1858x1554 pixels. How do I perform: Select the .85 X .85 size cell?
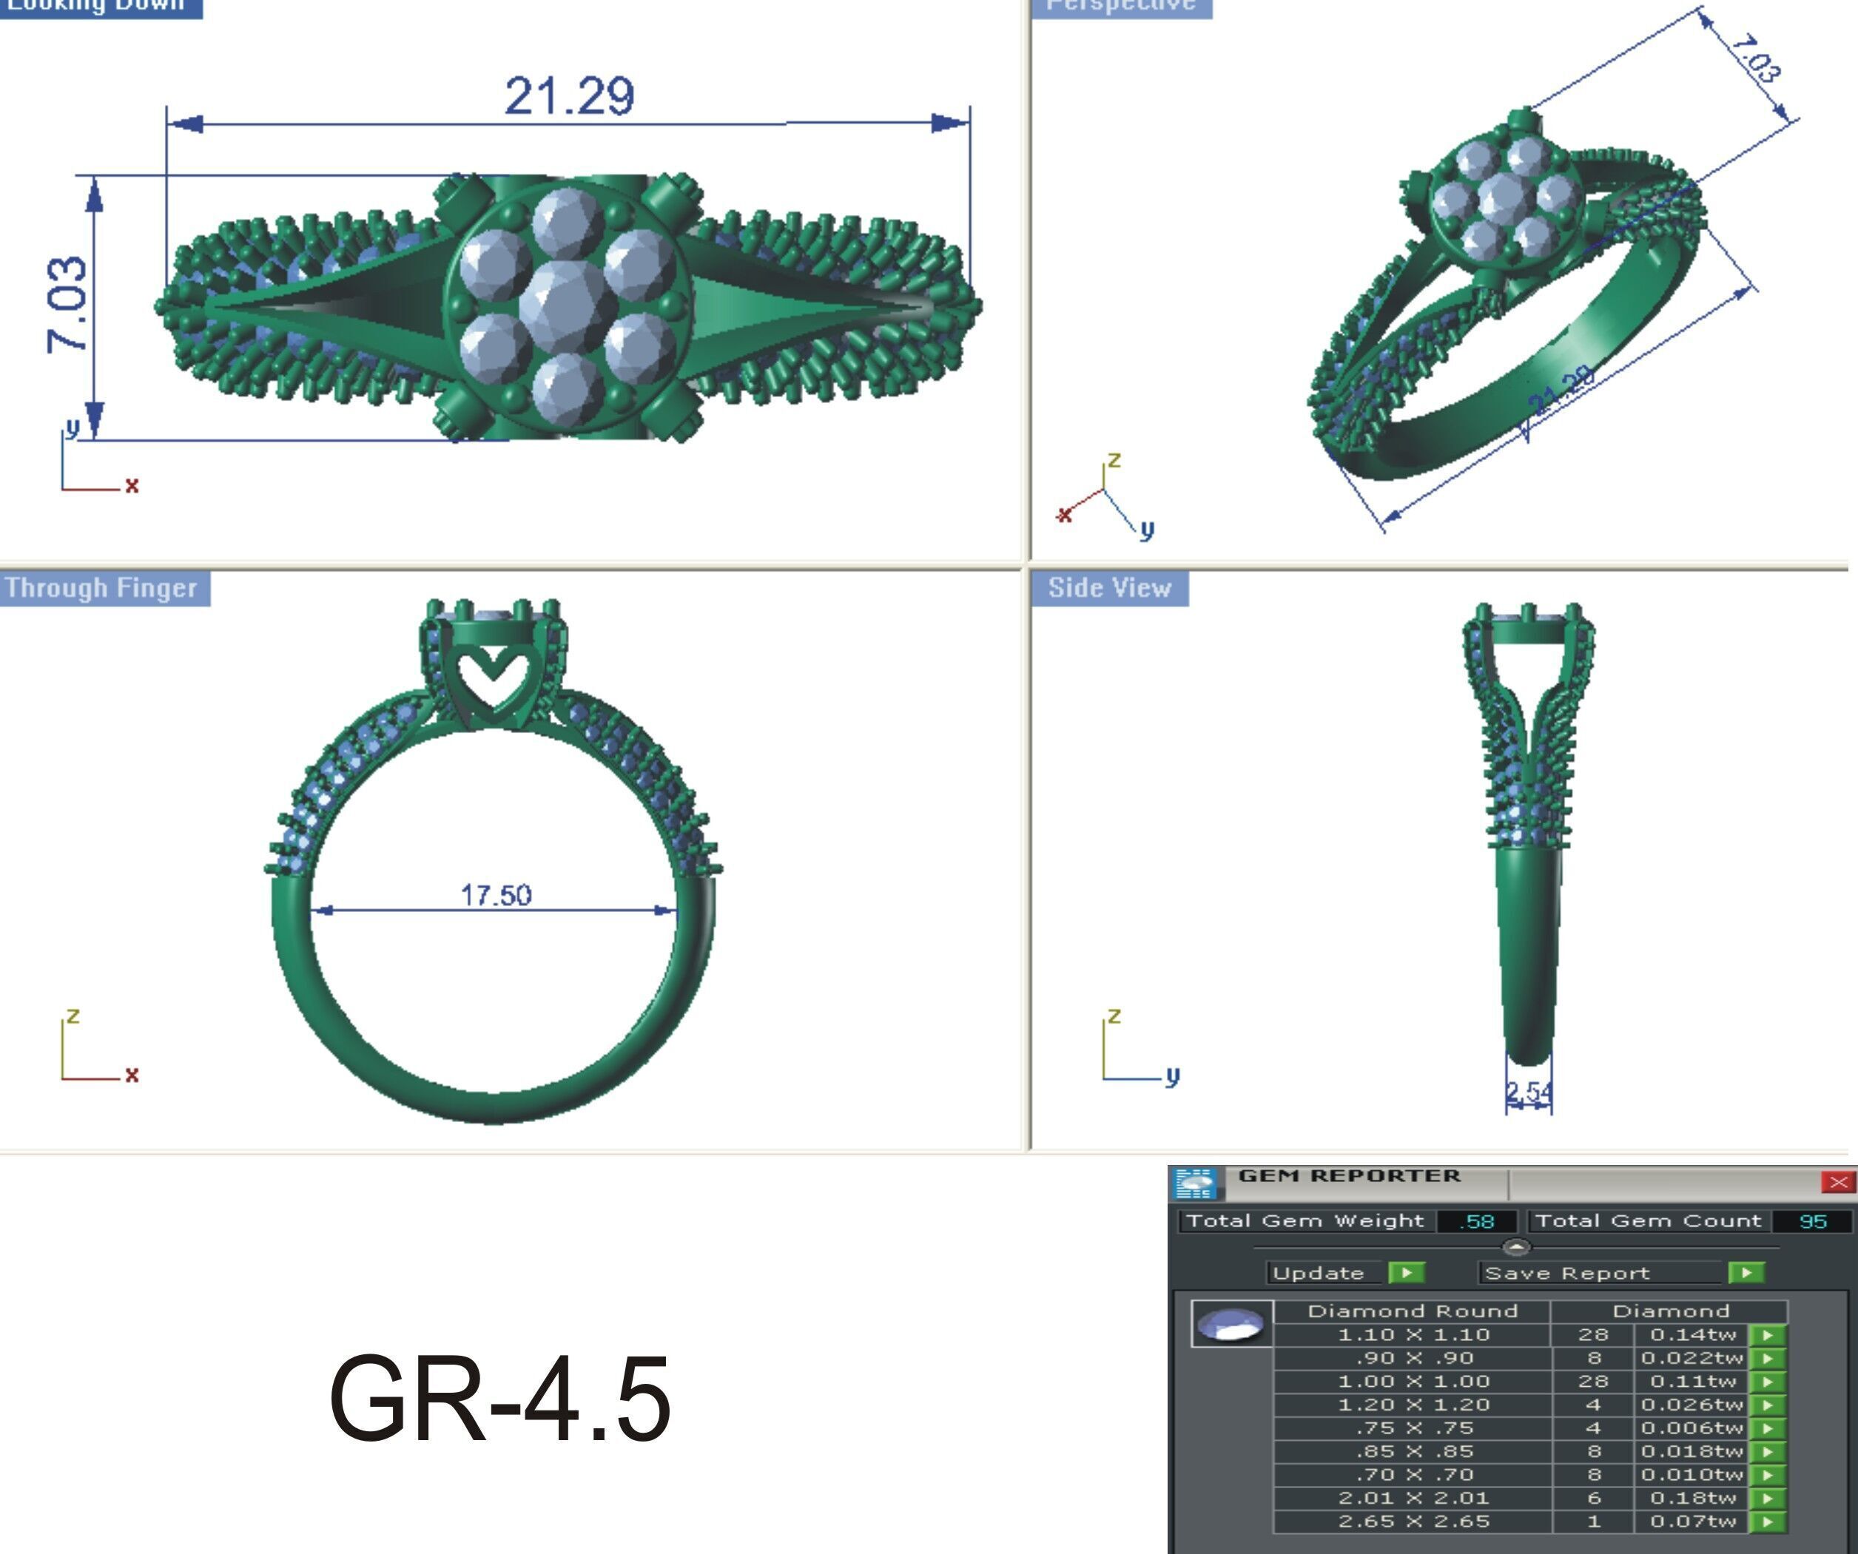[1413, 1451]
